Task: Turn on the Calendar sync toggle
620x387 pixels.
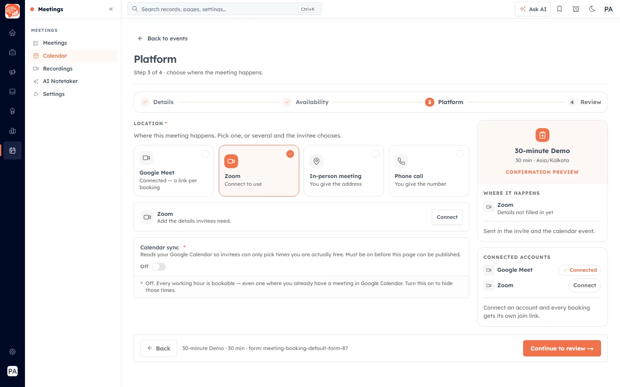Action: click(159, 267)
